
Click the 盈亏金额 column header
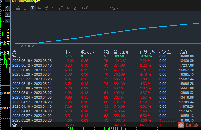tap(121, 52)
